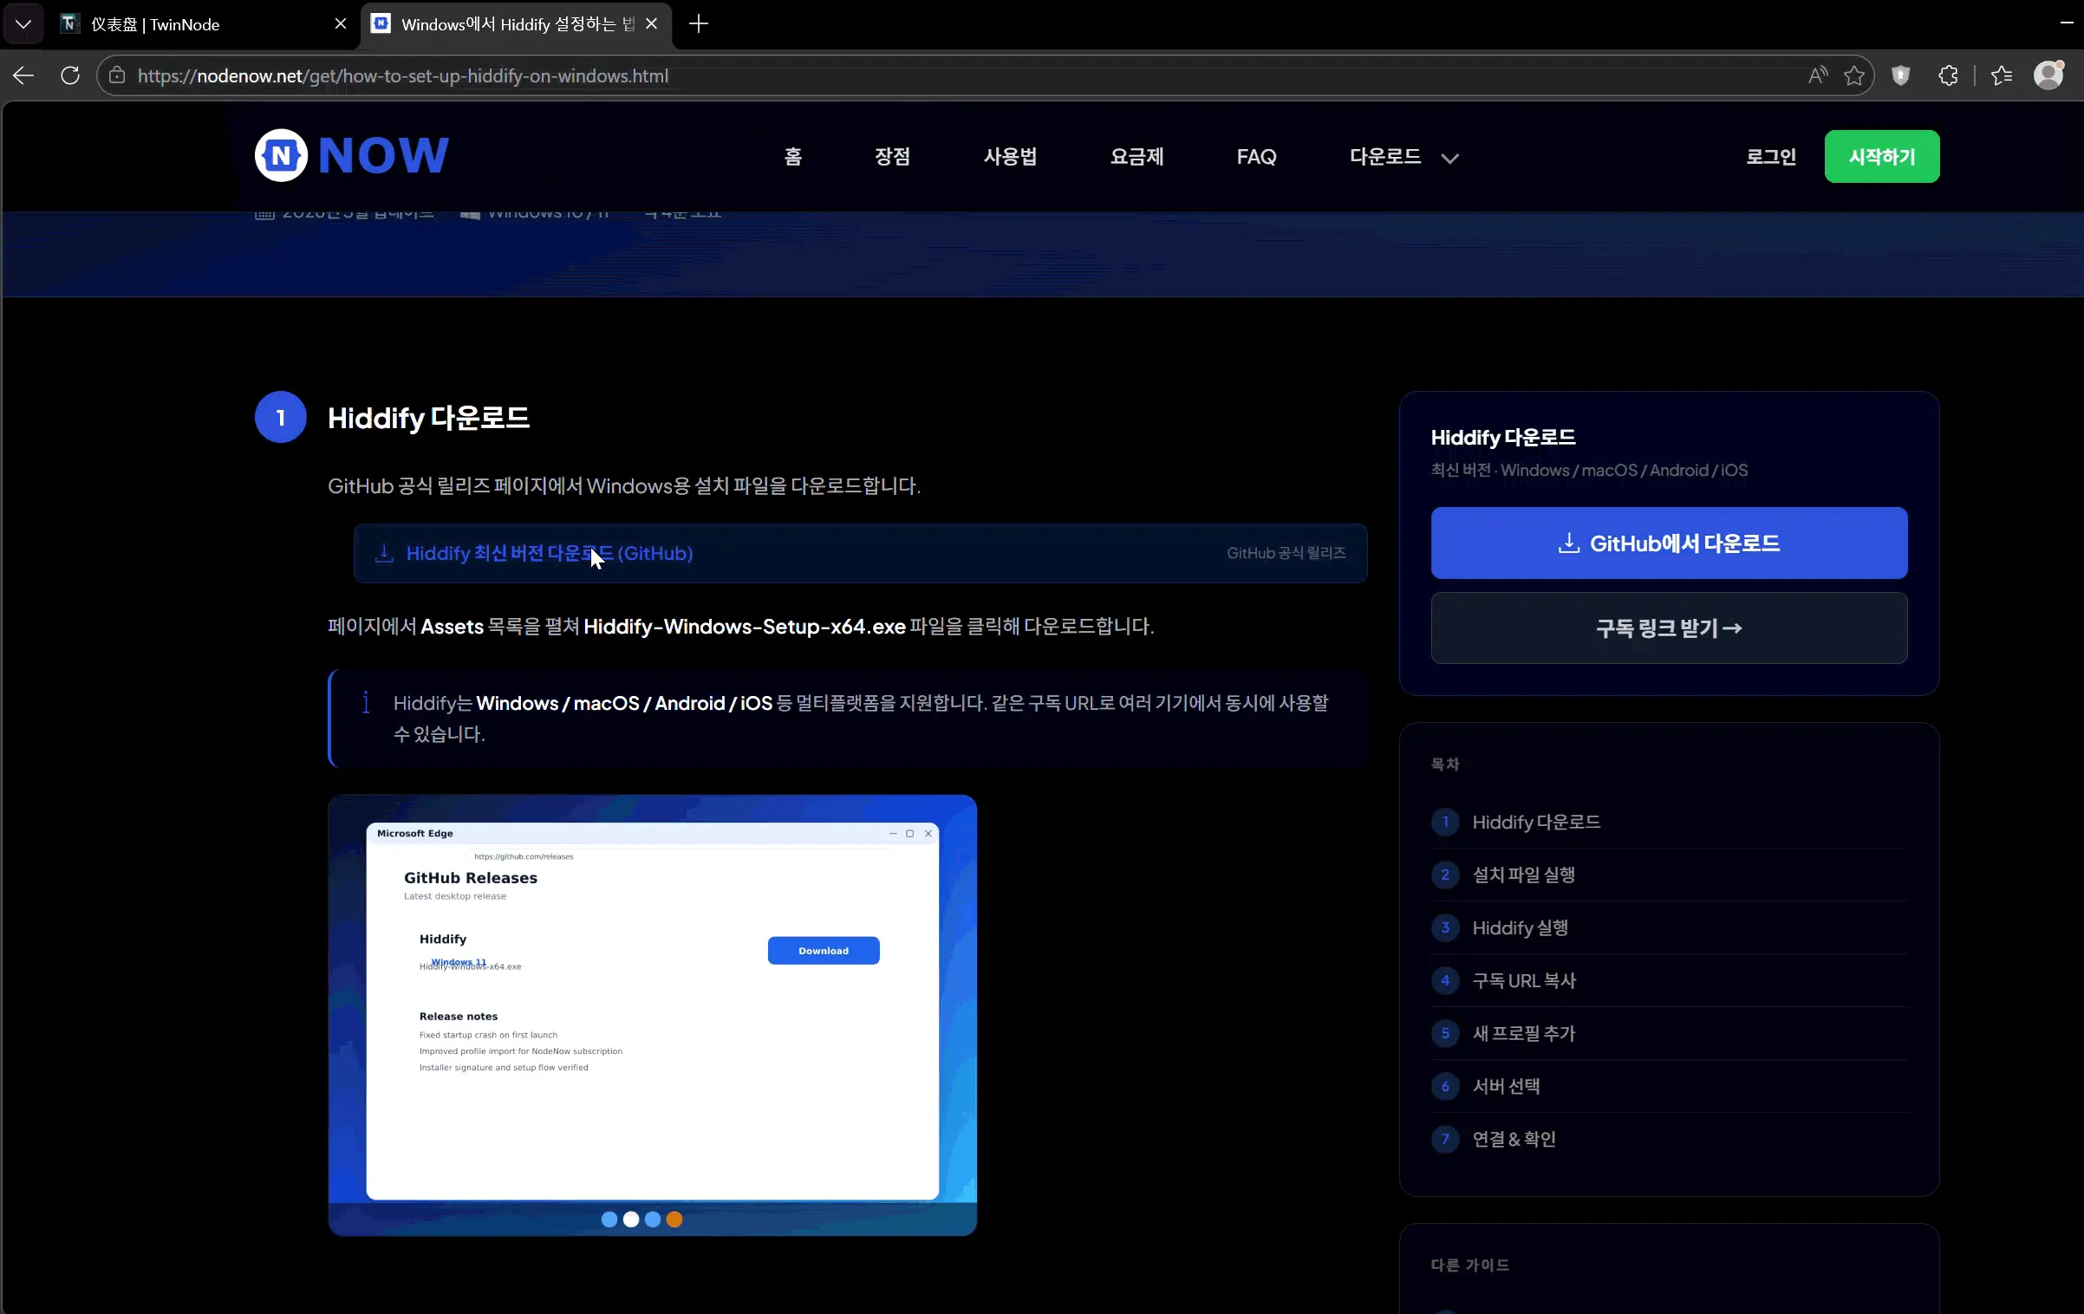Open the FAQ navigation item
The image size is (2084, 1314).
[1256, 157]
